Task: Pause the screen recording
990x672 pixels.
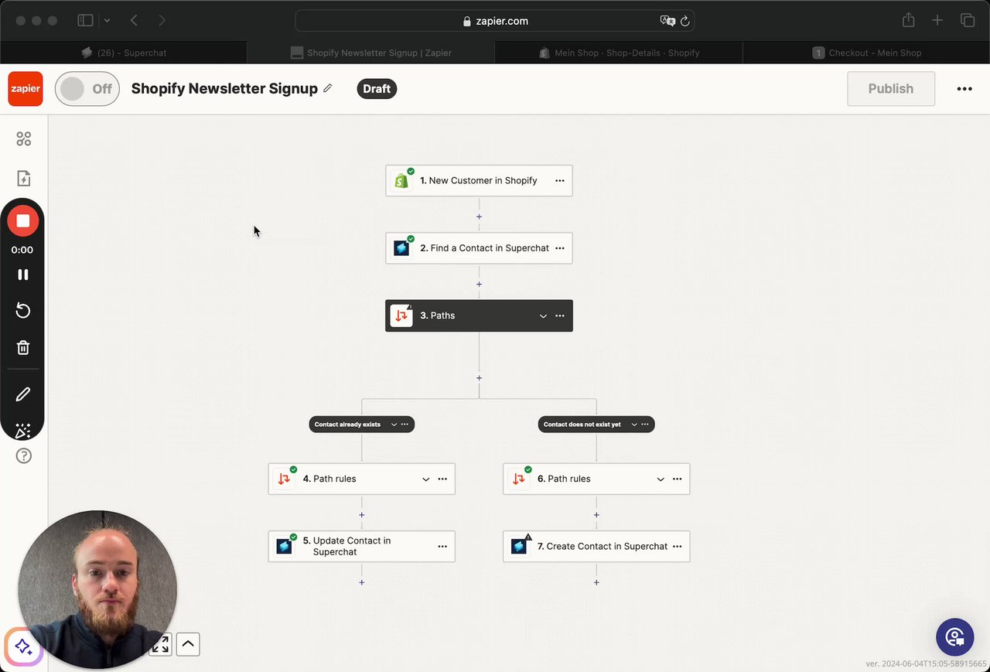Action: 23,275
